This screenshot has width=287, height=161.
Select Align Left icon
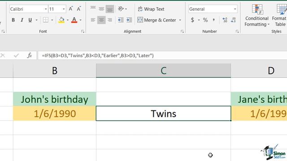[x=93, y=20]
